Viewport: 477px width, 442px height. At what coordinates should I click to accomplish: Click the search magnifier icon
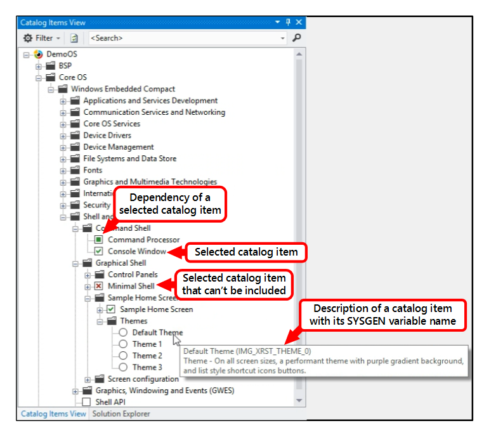tap(296, 37)
